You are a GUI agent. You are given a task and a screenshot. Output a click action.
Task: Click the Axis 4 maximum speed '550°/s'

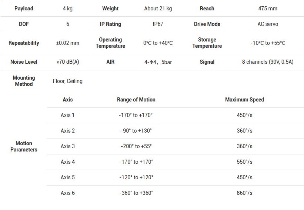point(244,162)
